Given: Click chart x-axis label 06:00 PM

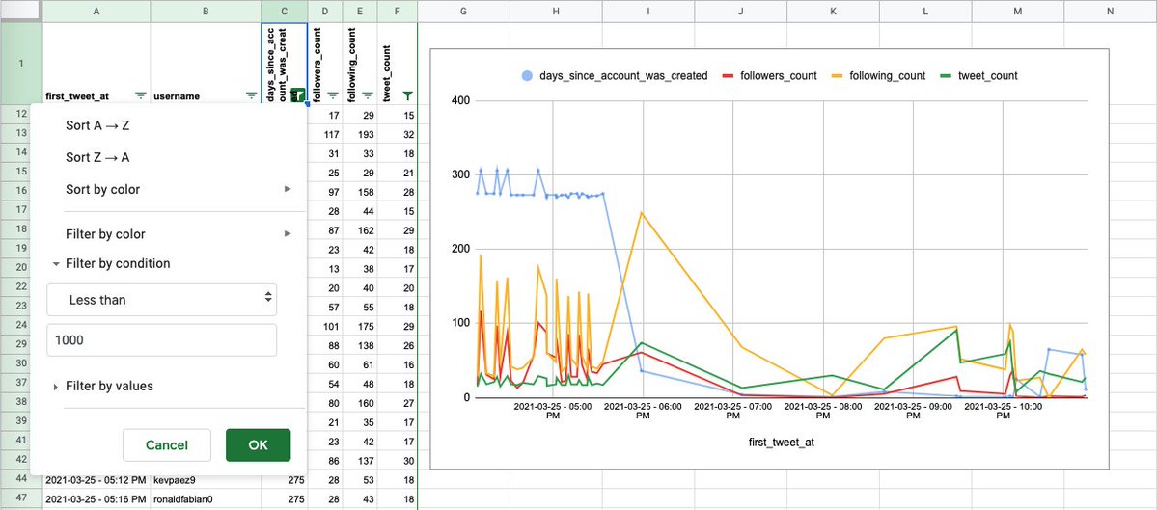Looking at the screenshot, I should 643,411.
